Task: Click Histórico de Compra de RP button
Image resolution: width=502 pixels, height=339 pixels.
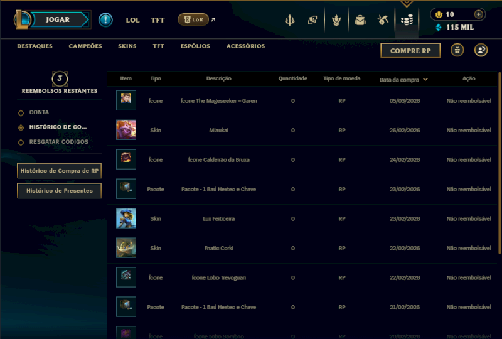Action: tap(59, 171)
